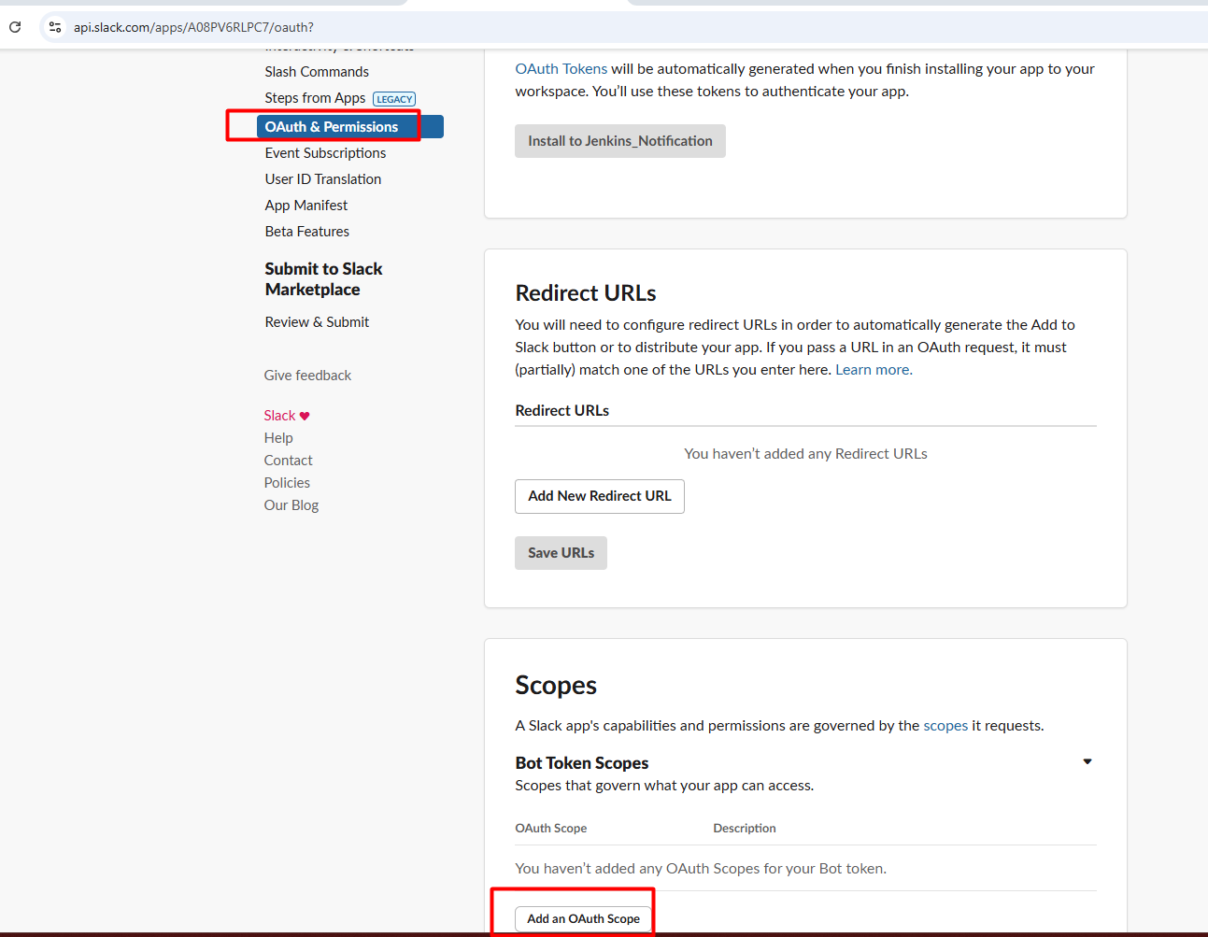1208x937 pixels.
Task: Click the Description column header
Action: pos(745,829)
